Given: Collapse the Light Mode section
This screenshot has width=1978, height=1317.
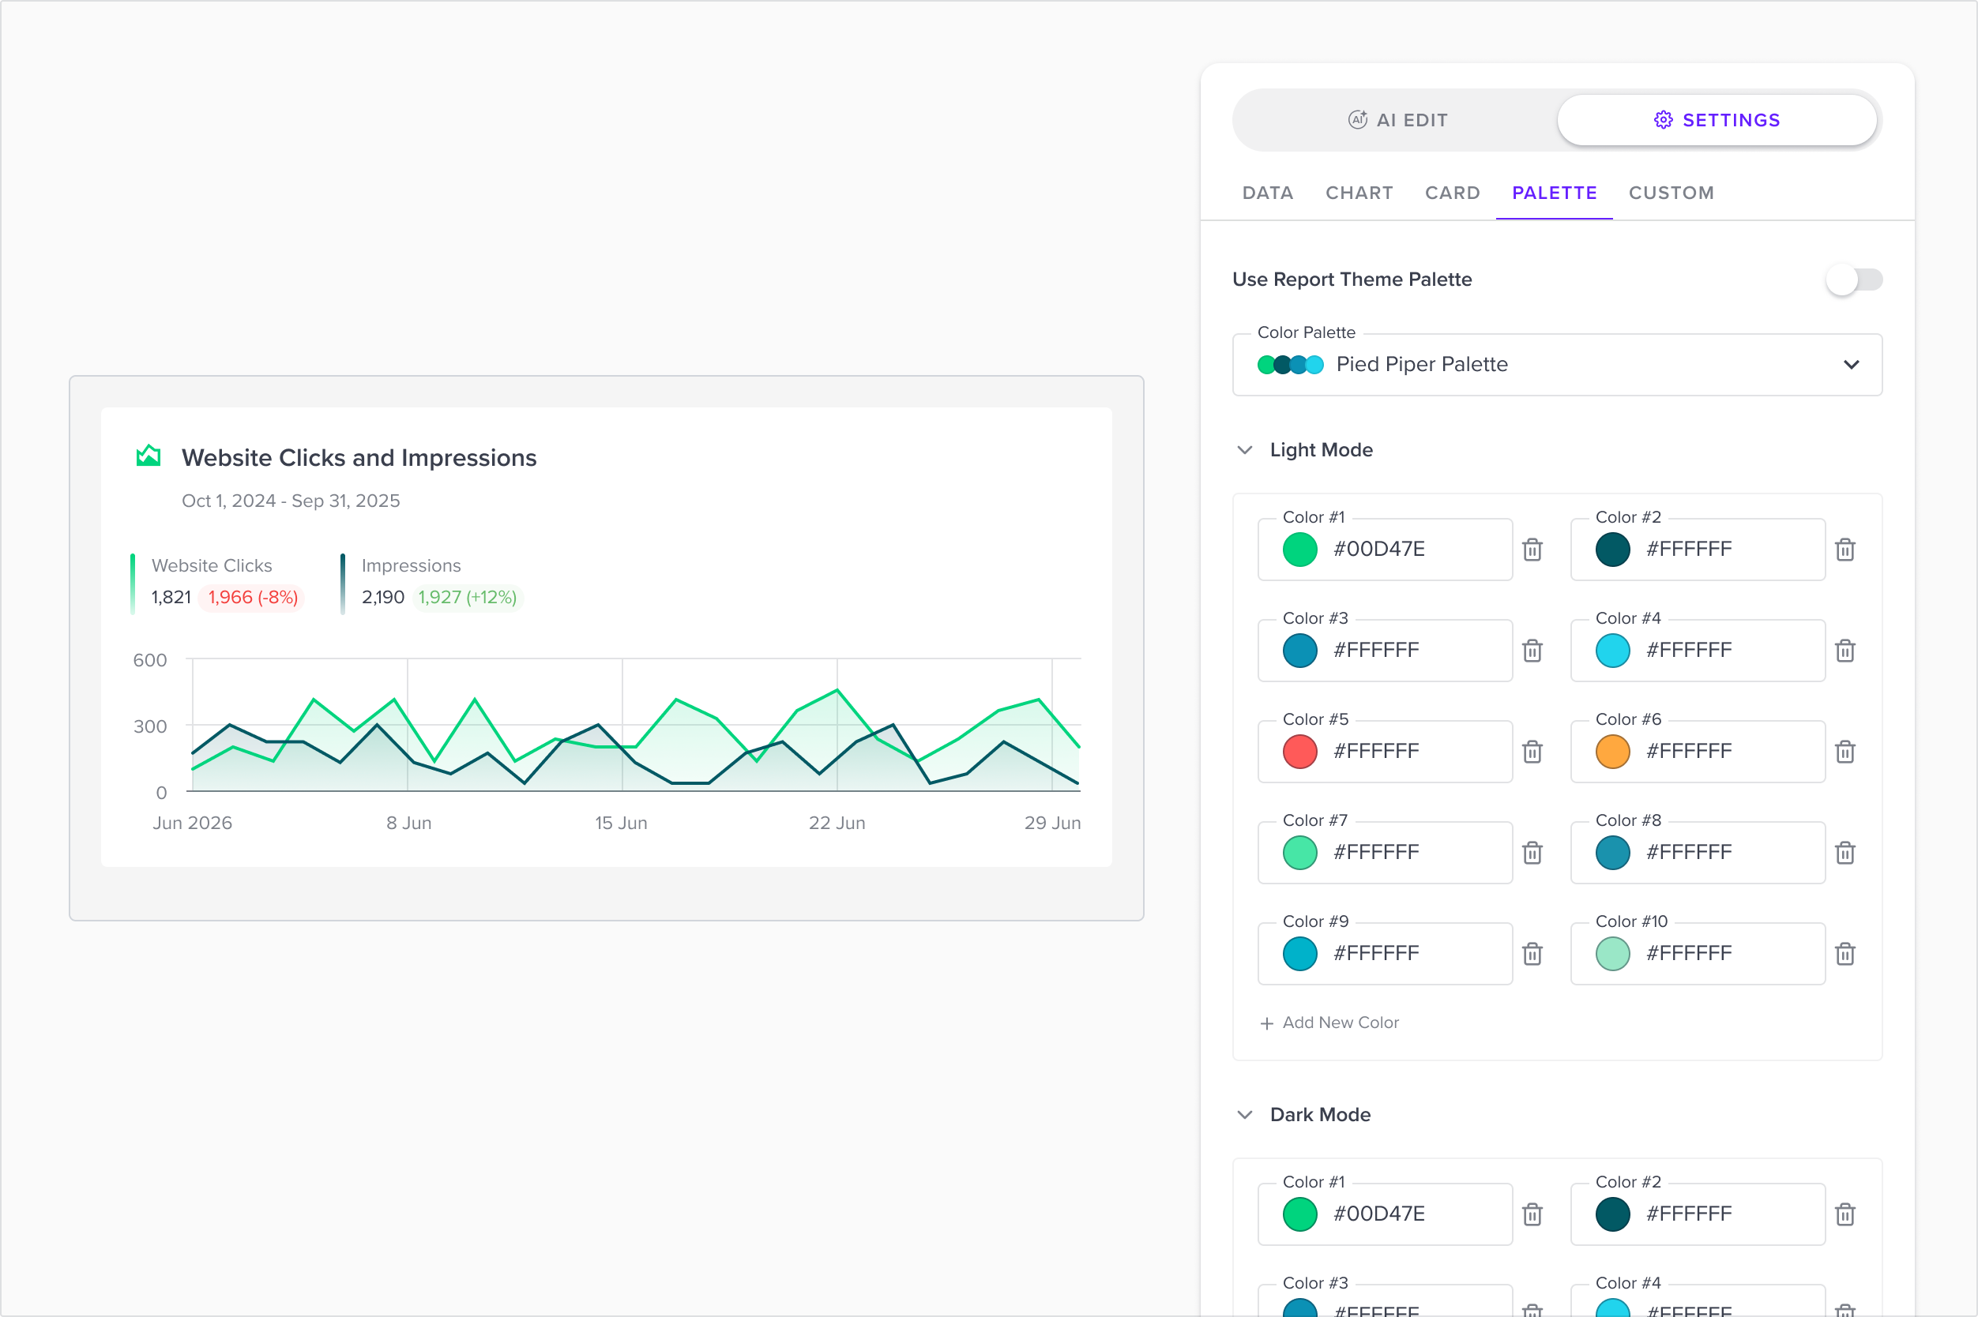Looking at the screenshot, I should coord(1245,450).
